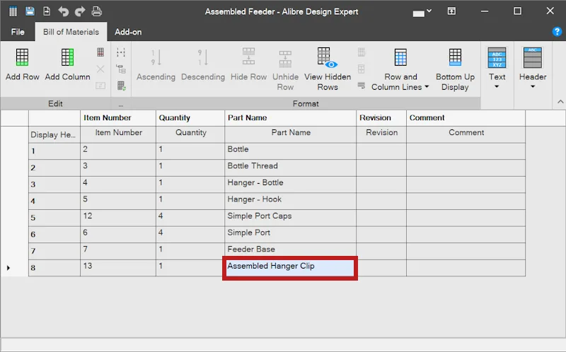Click the Hide Row icon
Viewport: 566px width, 352px height.
tap(248, 57)
